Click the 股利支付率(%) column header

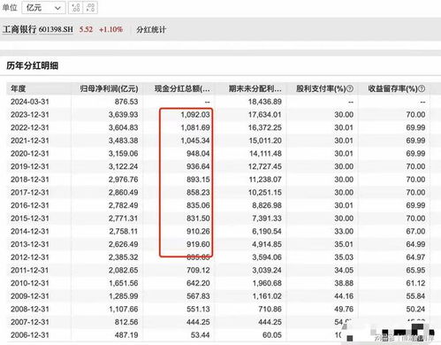pos(321,88)
